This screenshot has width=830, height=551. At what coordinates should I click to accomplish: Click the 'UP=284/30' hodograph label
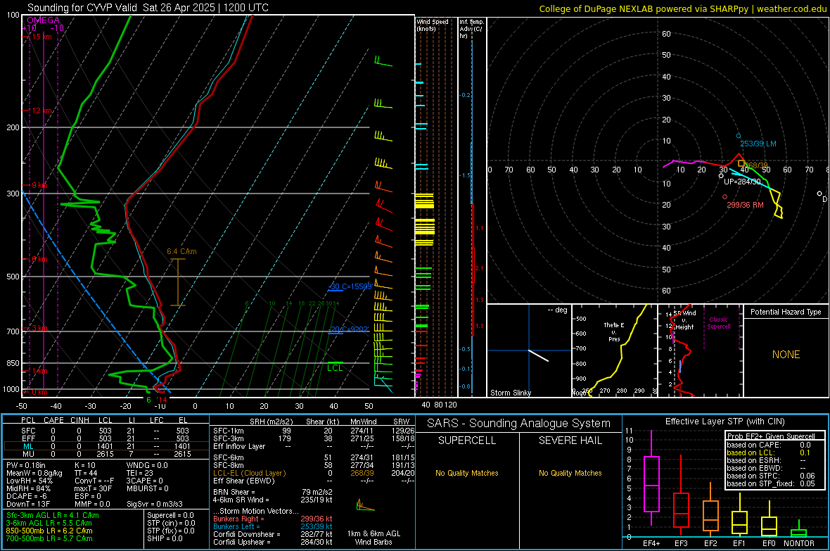coord(742,182)
